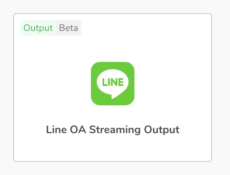
Task: Click white card area left of LINE icon
Action: 52,84
